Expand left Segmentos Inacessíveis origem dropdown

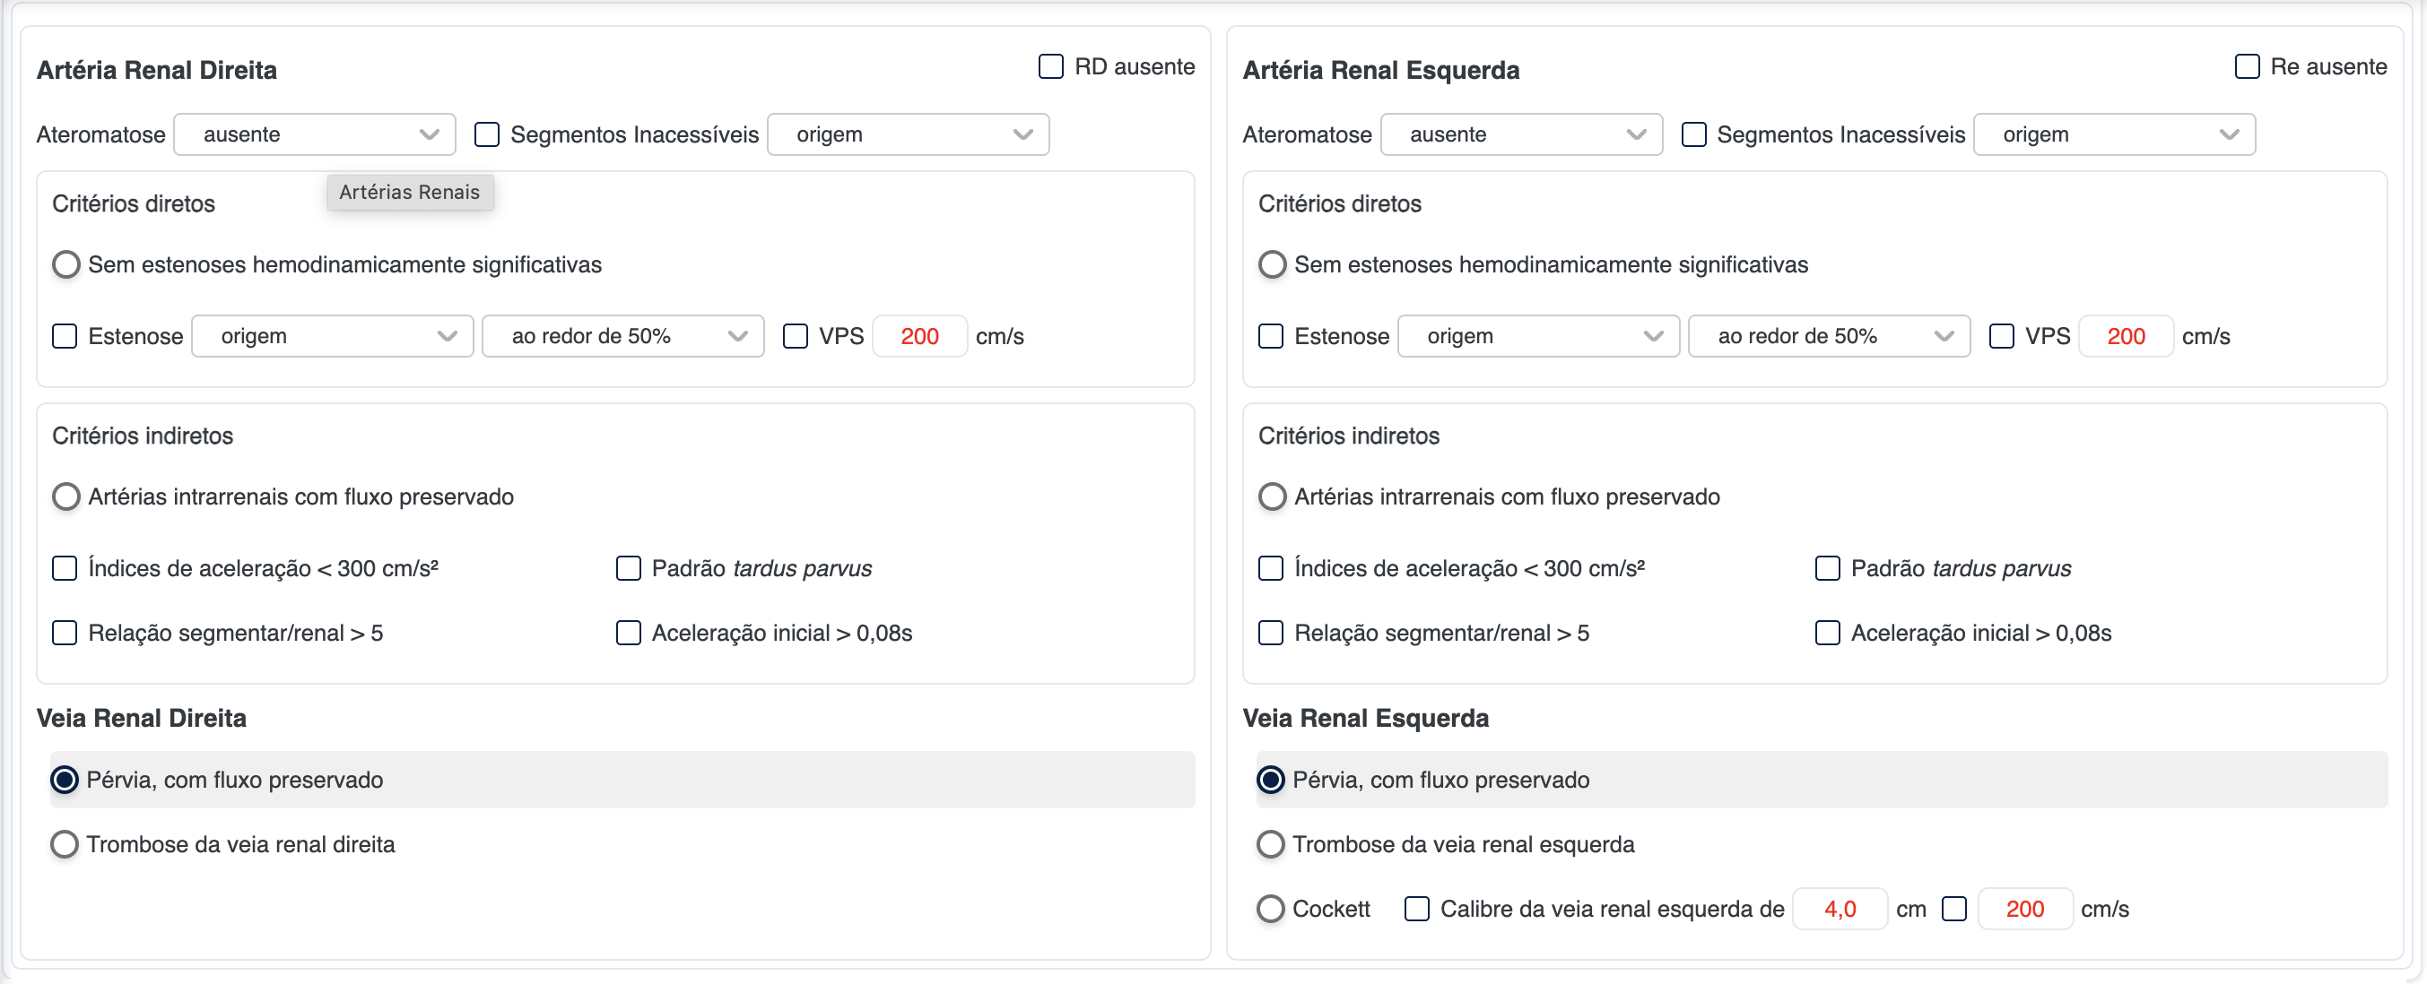click(x=2113, y=134)
